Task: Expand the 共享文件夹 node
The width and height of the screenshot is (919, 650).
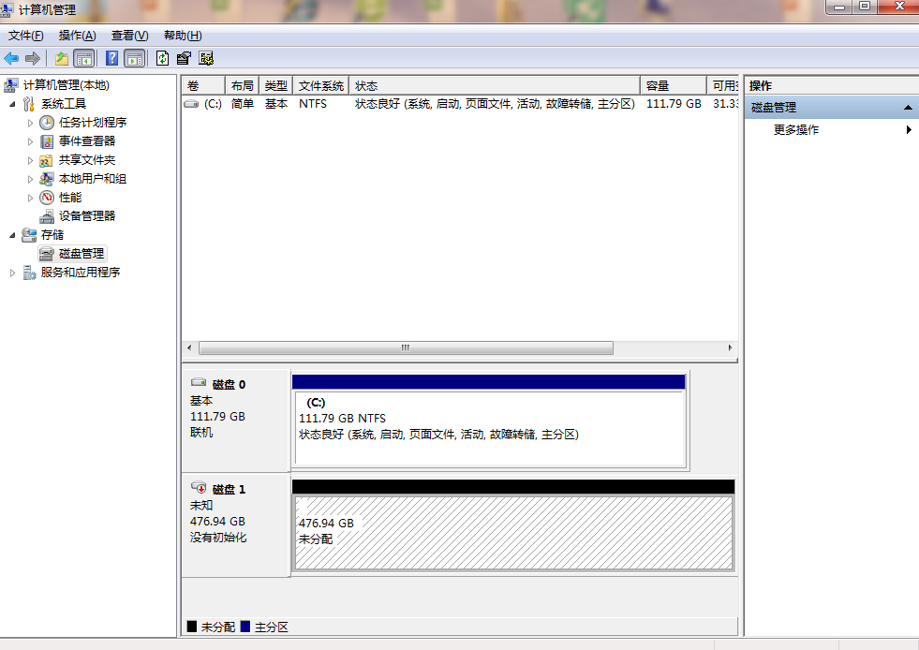Action: point(31,160)
